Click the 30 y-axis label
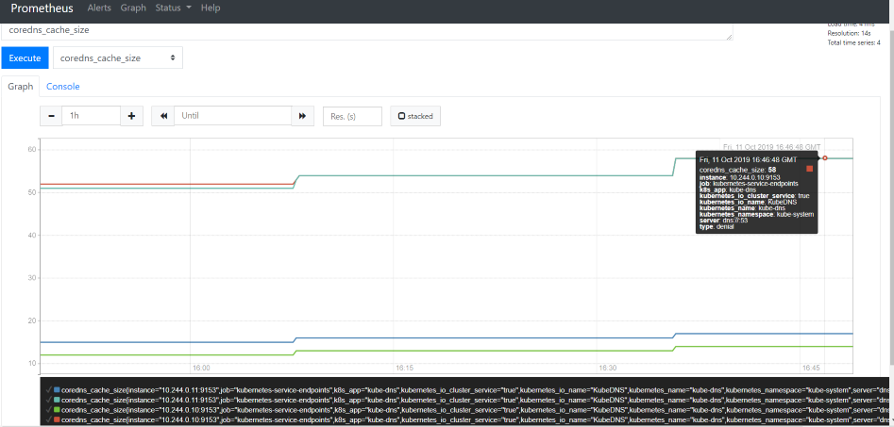The image size is (894, 427). 31,278
